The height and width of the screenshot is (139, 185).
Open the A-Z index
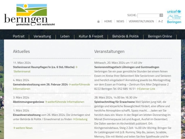pyautogui.click(x=161, y=21)
